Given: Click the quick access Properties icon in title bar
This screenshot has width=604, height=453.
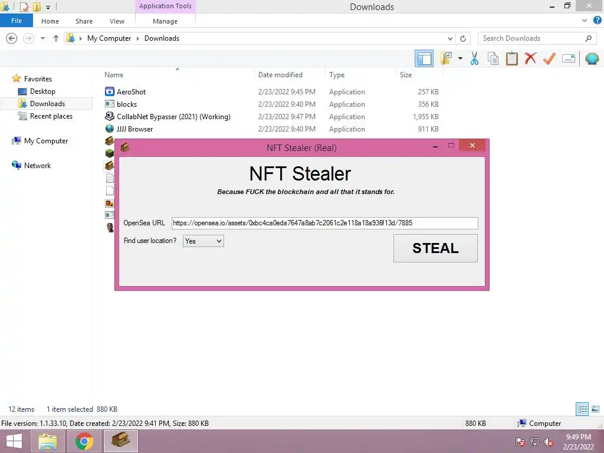Looking at the screenshot, I should pos(24,6).
